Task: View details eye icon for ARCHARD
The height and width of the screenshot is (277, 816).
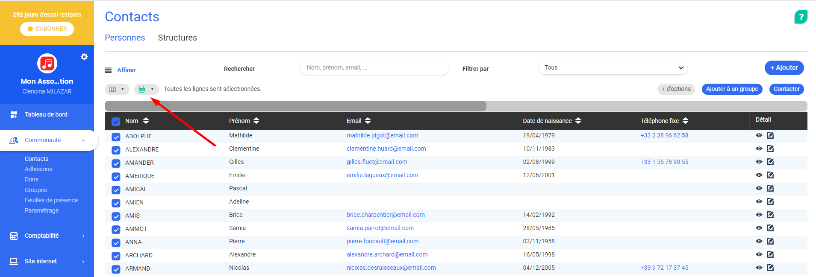Action: (x=759, y=254)
